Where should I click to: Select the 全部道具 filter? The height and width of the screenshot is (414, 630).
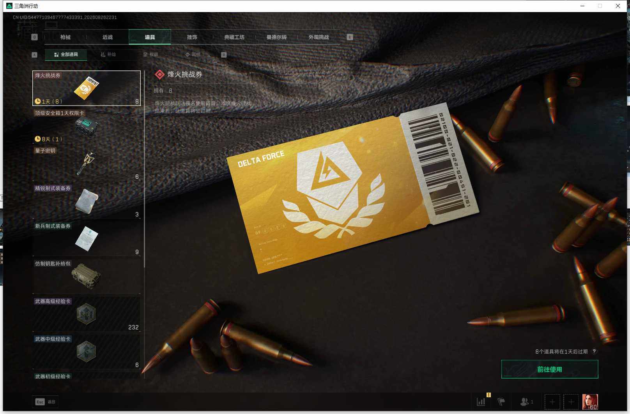point(66,55)
